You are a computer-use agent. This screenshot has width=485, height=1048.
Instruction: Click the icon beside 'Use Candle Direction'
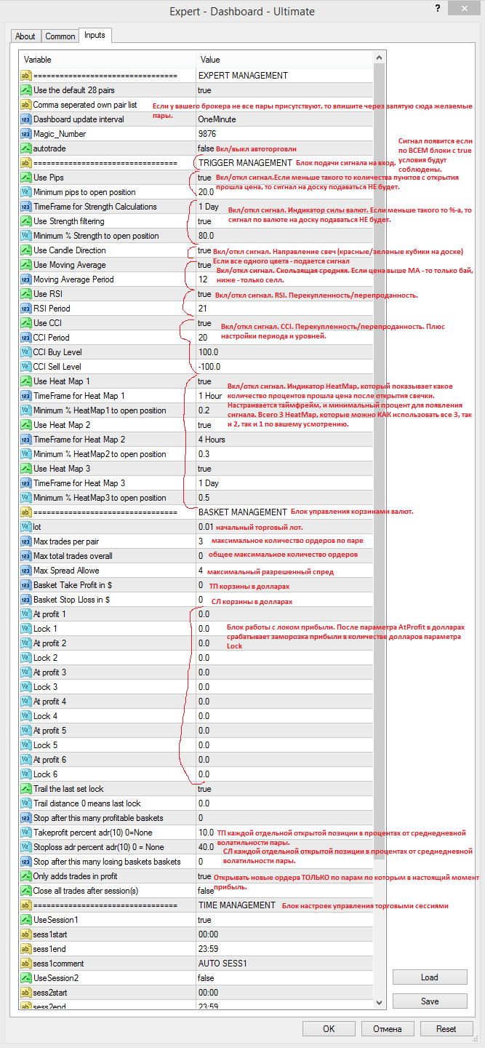[26, 250]
